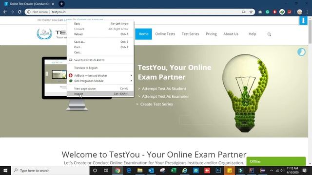The image size is (312, 175).
Task: Open Cortana circle in taskbar
Action: pos(95,171)
